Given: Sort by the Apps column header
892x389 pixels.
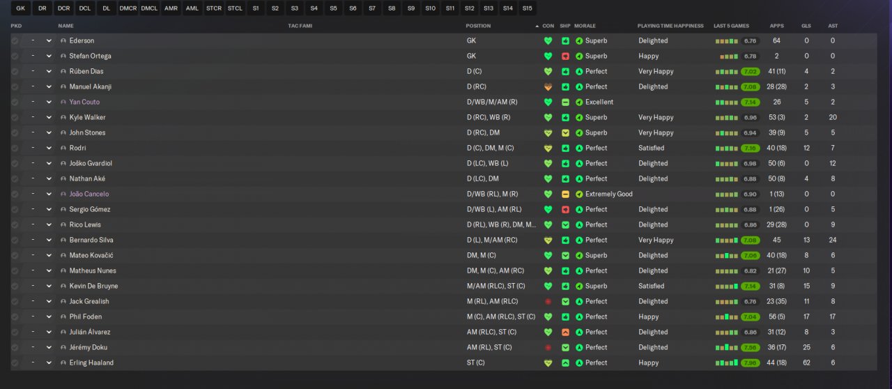Looking at the screenshot, I should (x=776, y=26).
